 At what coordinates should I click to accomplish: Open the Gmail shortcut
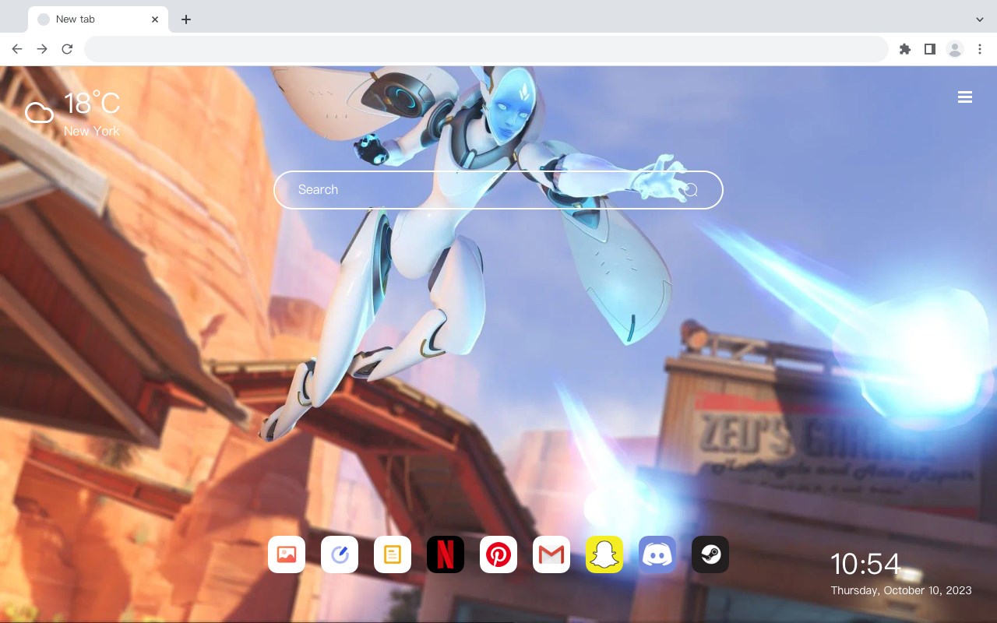click(x=551, y=554)
